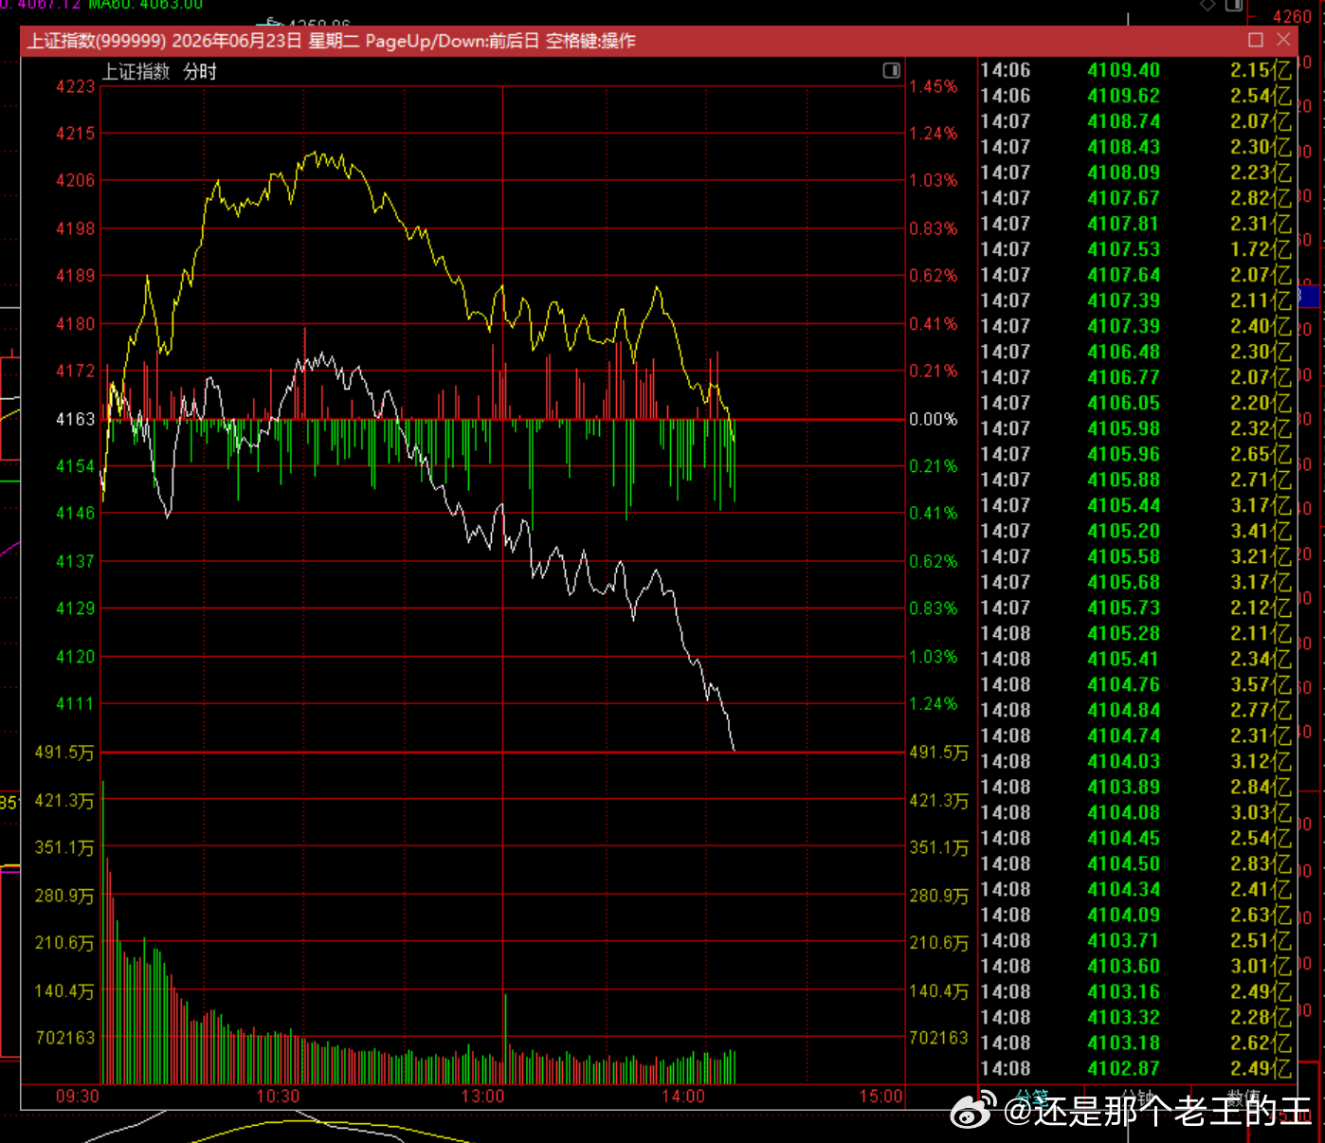
Task: Select the tick row priced 4105.20
Action: tap(1135, 531)
